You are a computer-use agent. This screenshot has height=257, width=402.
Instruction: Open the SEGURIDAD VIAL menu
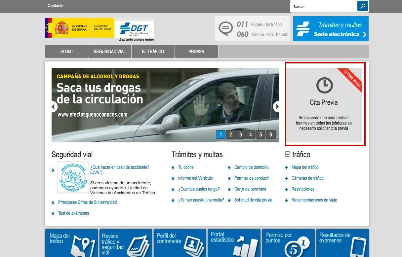tap(110, 52)
